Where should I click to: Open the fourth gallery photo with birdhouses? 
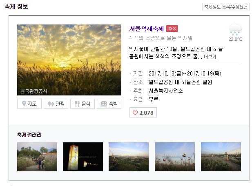(x=175, y=157)
